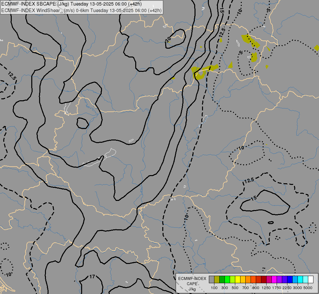Choose the dark red swatch left of 1250
319x294 pixels.
click(264, 279)
